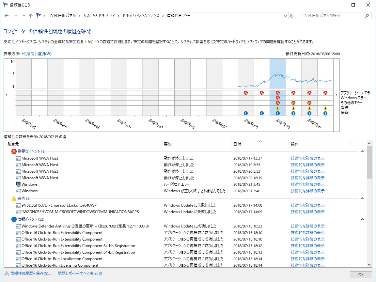The height and width of the screenshot is (282, 376).
Task: Click the OK button
Action: point(361,274)
